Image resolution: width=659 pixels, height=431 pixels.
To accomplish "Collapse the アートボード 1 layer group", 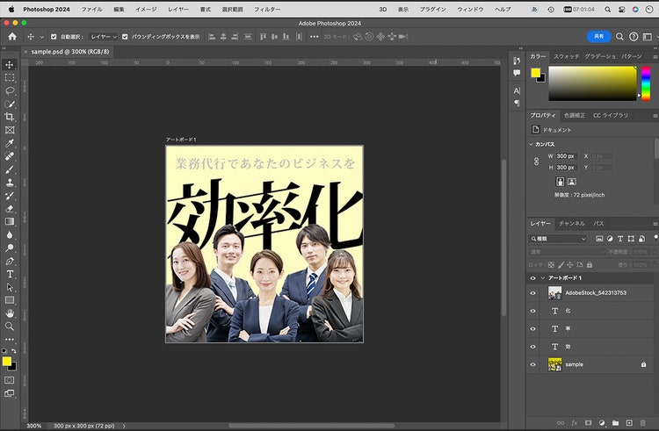I will tap(543, 277).
